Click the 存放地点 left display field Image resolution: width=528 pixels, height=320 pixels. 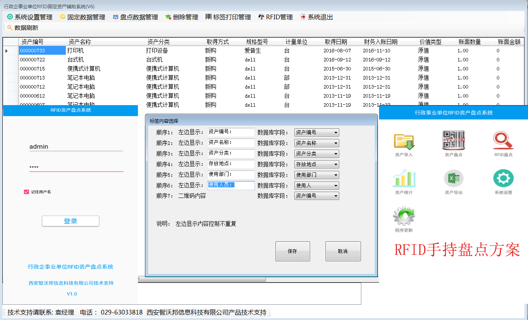click(231, 165)
